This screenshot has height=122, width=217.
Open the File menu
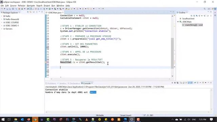click(2, 6)
